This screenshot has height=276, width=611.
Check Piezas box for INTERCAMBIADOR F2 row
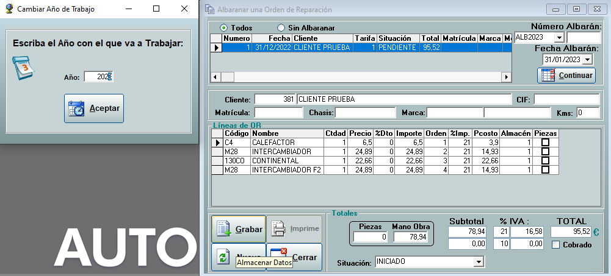545,170
